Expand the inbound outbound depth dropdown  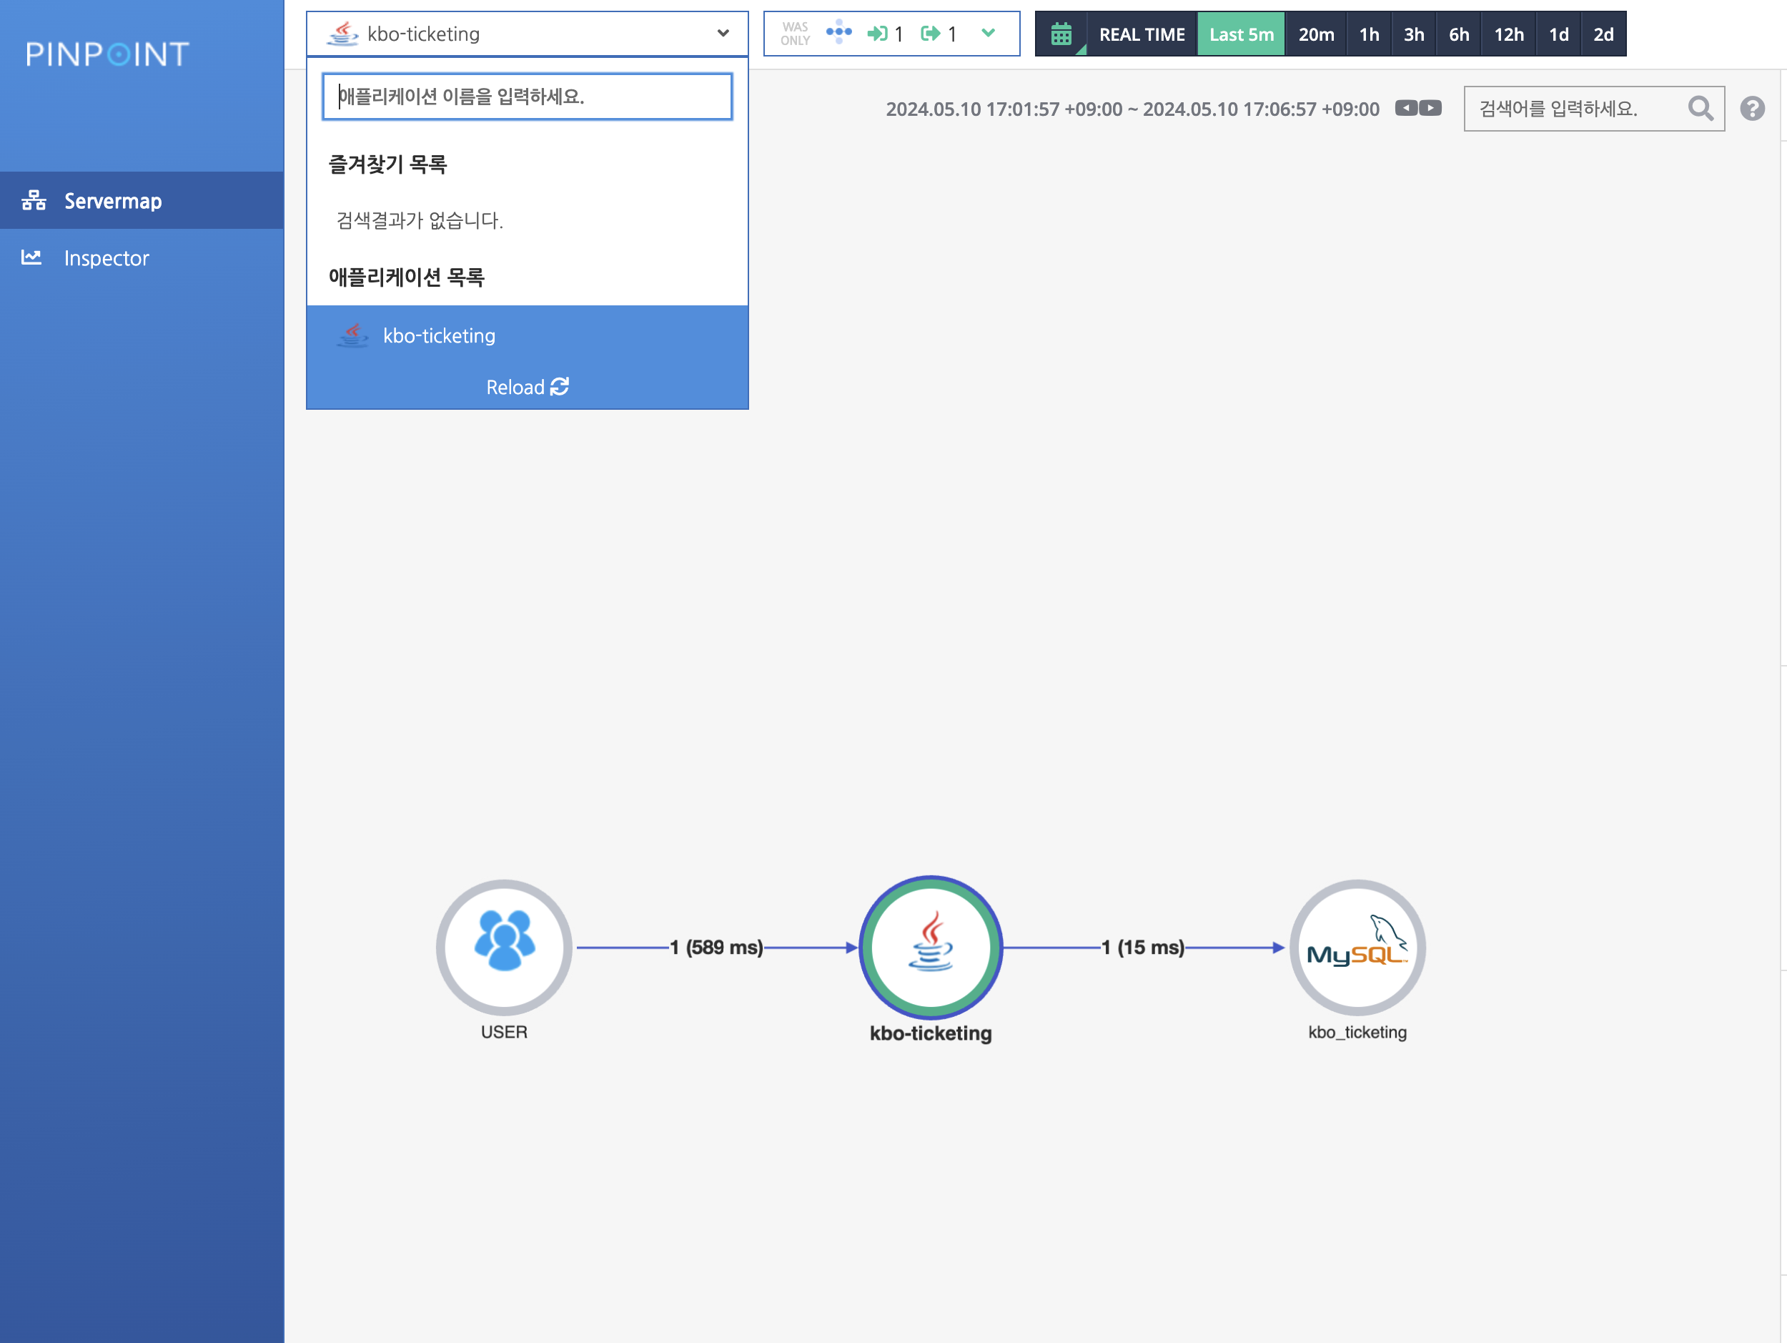[988, 33]
